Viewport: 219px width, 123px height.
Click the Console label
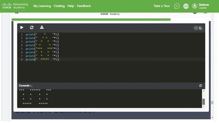coord(24,86)
